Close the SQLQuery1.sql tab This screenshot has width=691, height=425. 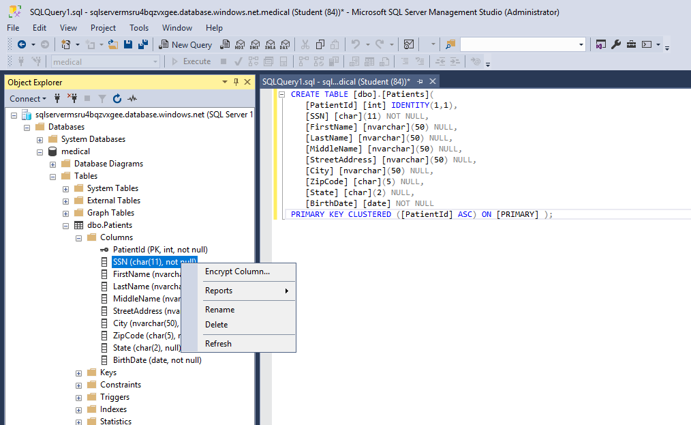433,82
